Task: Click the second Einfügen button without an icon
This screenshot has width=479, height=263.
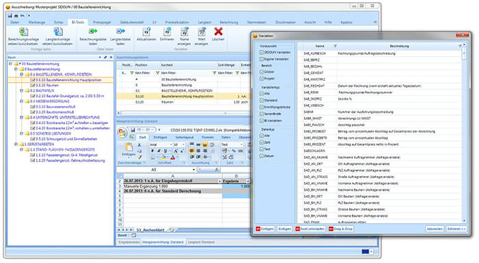Action: click(285, 229)
